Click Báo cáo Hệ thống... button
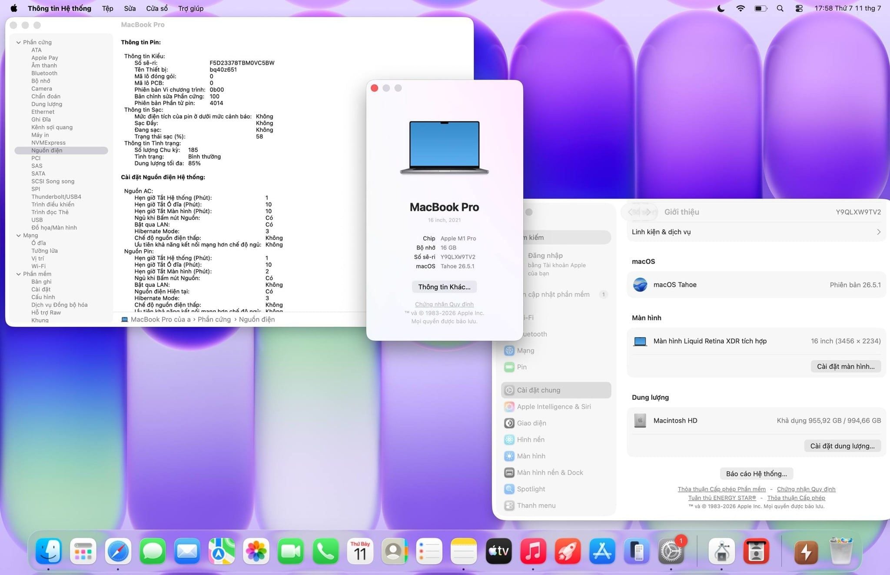This screenshot has width=890, height=575. [756, 474]
